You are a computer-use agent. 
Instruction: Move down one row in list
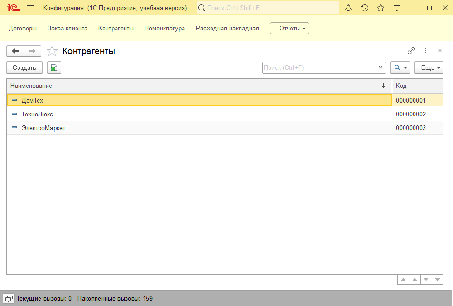426,279
